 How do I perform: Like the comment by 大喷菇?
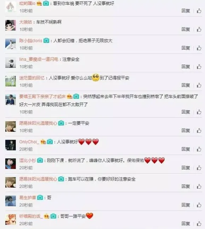pos(199,29)
